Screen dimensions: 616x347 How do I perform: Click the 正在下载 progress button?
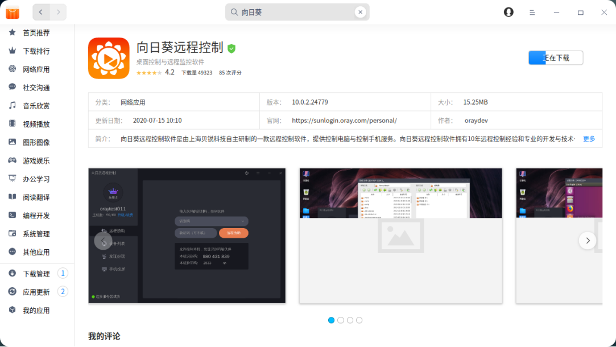[556, 58]
